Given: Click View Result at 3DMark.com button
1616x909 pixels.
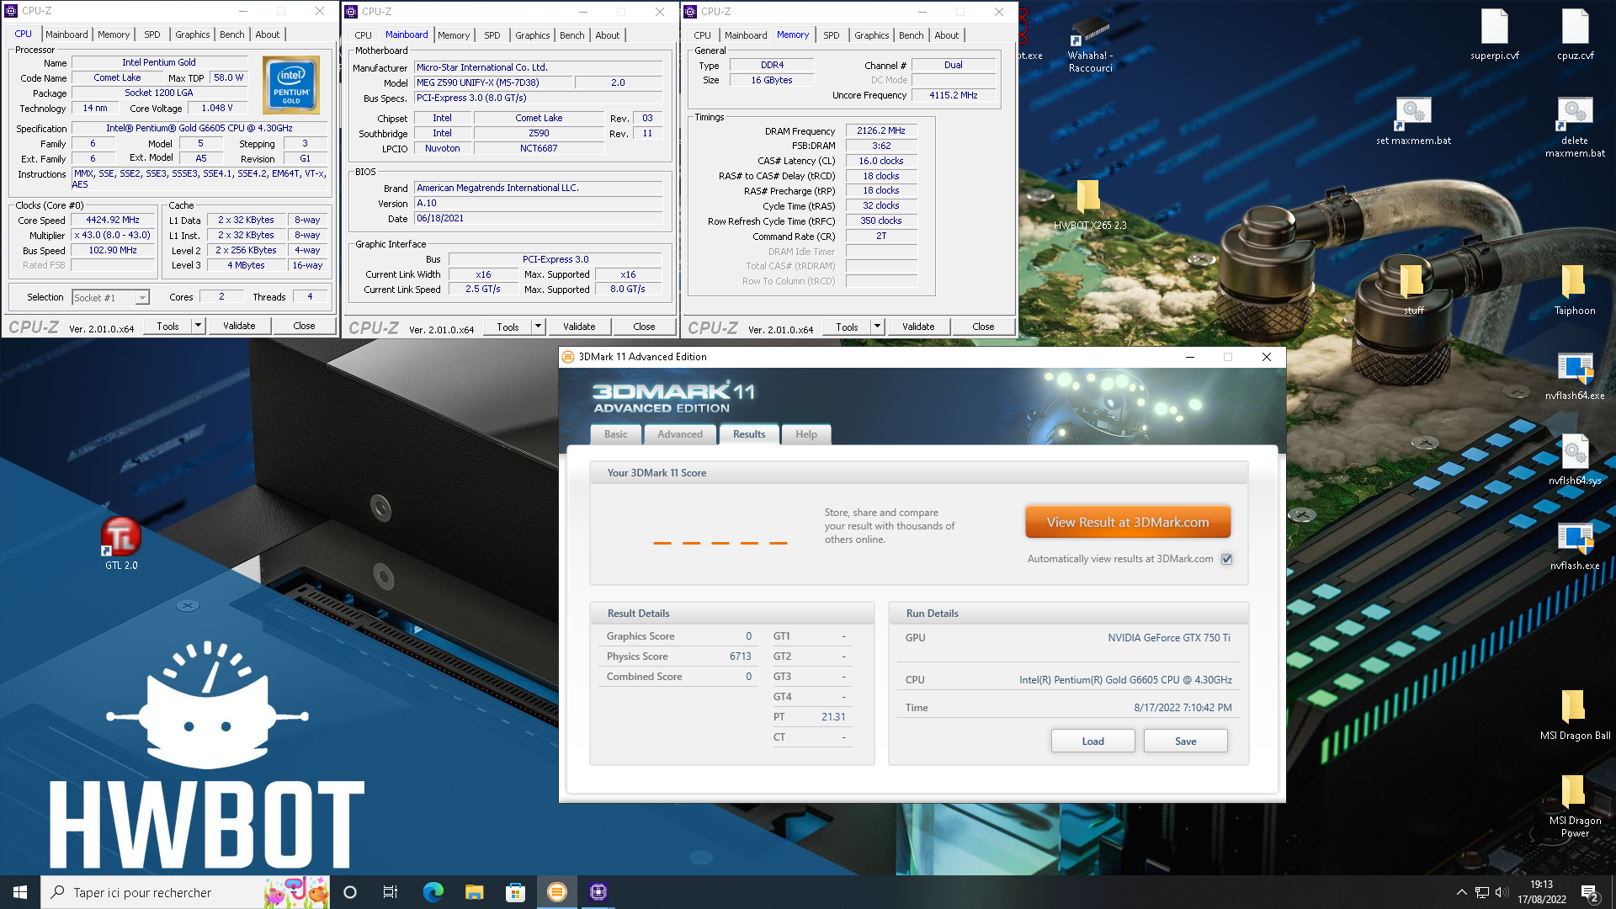Looking at the screenshot, I should [x=1127, y=523].
